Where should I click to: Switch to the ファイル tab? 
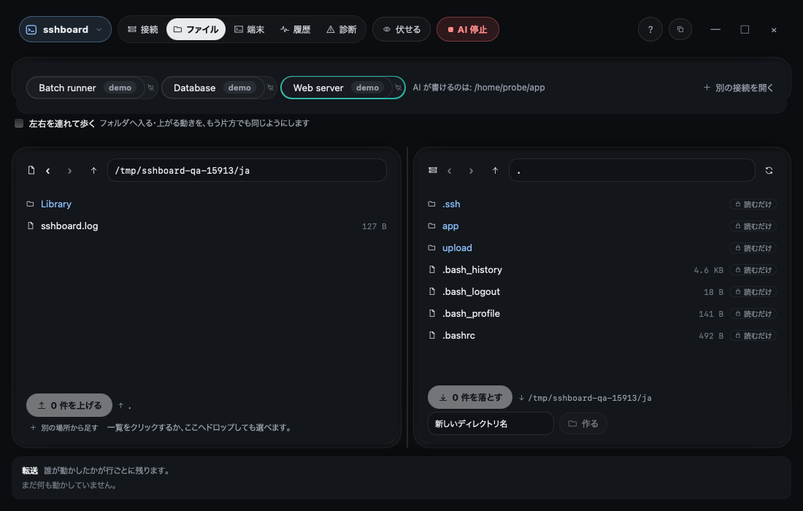[x=196, y=30]
